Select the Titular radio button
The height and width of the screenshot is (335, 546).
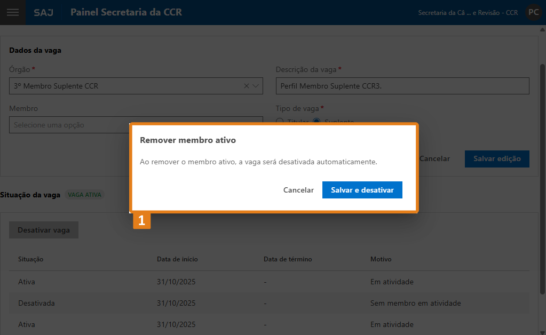point(280,122)
